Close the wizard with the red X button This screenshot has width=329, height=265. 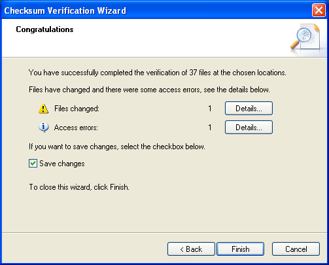[x=319, y=10]
